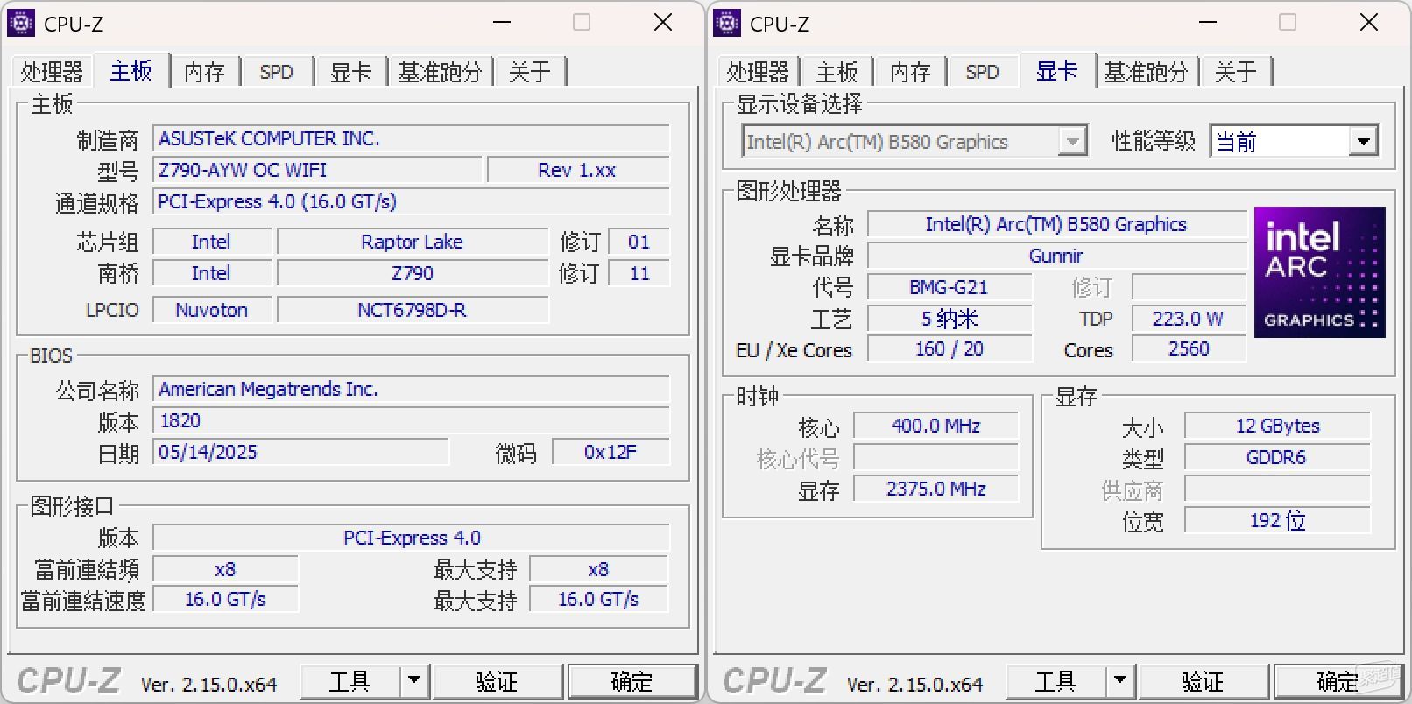Viewport: 1412px width, 704px height.
Task: Click memory size 12 GBytes field
Action: click(x=1277, y=426)
